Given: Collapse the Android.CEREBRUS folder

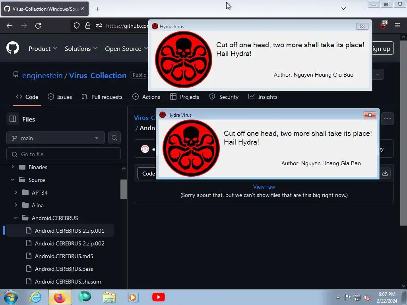Looking at the screenshot, I should pyautogui.click(x=16, y=218).
